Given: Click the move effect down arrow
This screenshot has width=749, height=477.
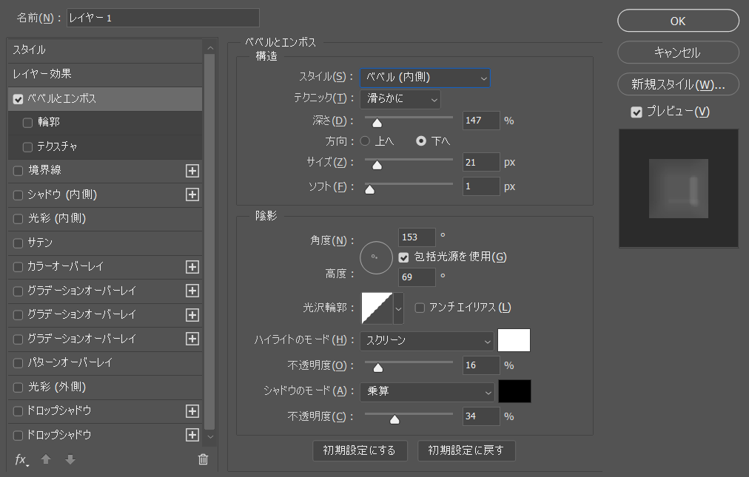Looking at the screenshot, I should (x=70, y=459).
